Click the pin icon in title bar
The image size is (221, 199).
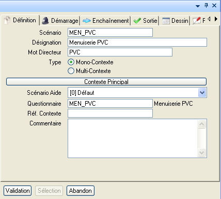(206, 6)
